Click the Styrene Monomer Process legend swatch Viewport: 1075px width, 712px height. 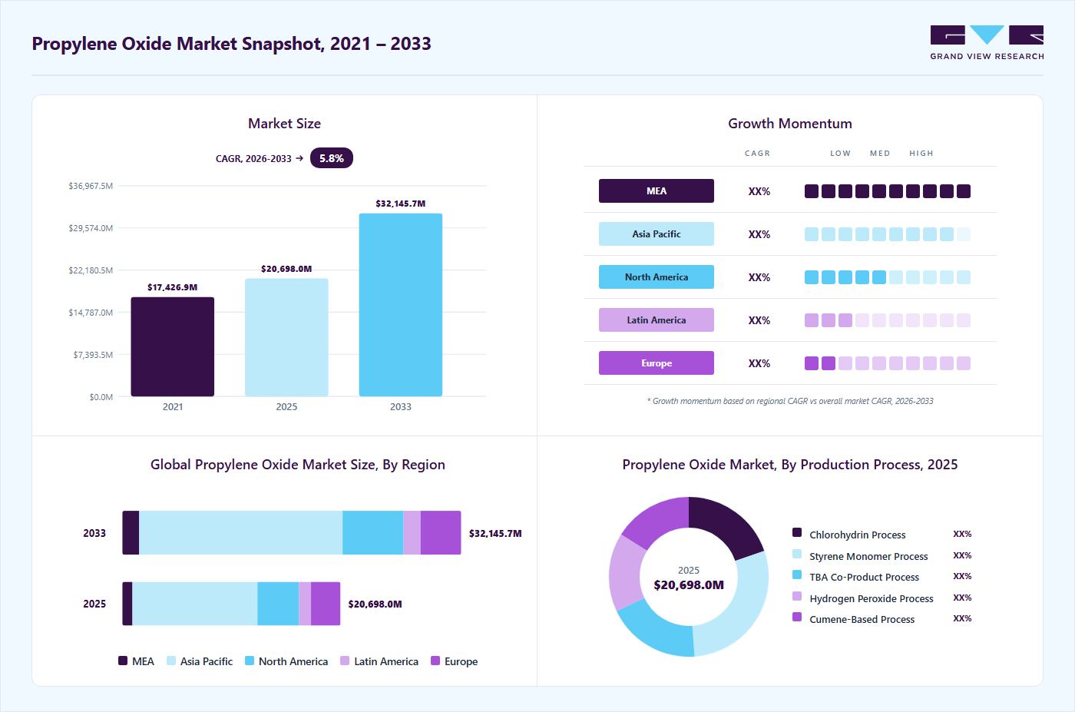[797, 554]
